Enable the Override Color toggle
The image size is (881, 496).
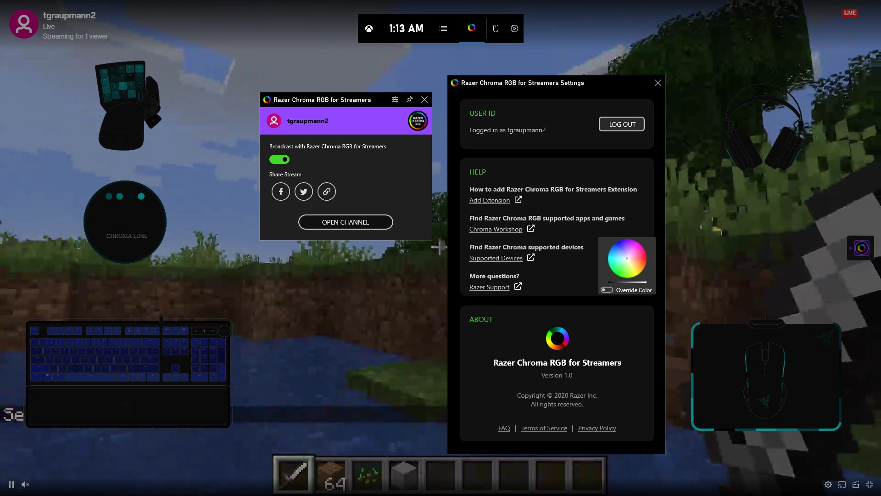[x=606, y=289]
